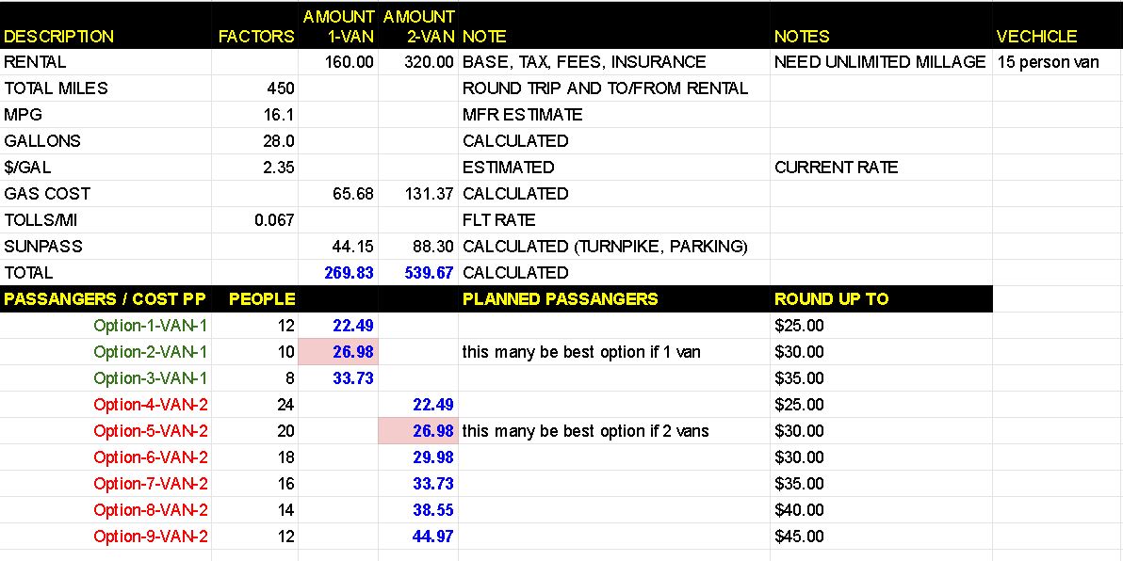Select the $40.00 round up cell
This screenshot has height=561, width=1123.
(x=799, y=510)
